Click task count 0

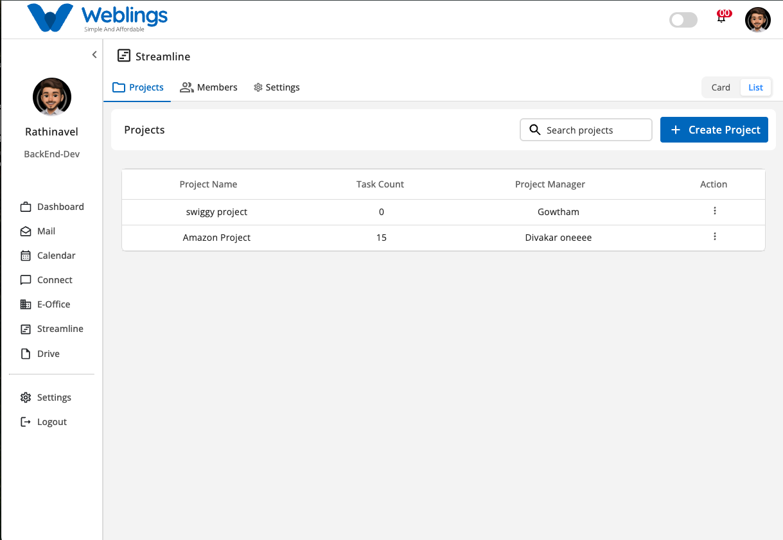pos(382,212)
